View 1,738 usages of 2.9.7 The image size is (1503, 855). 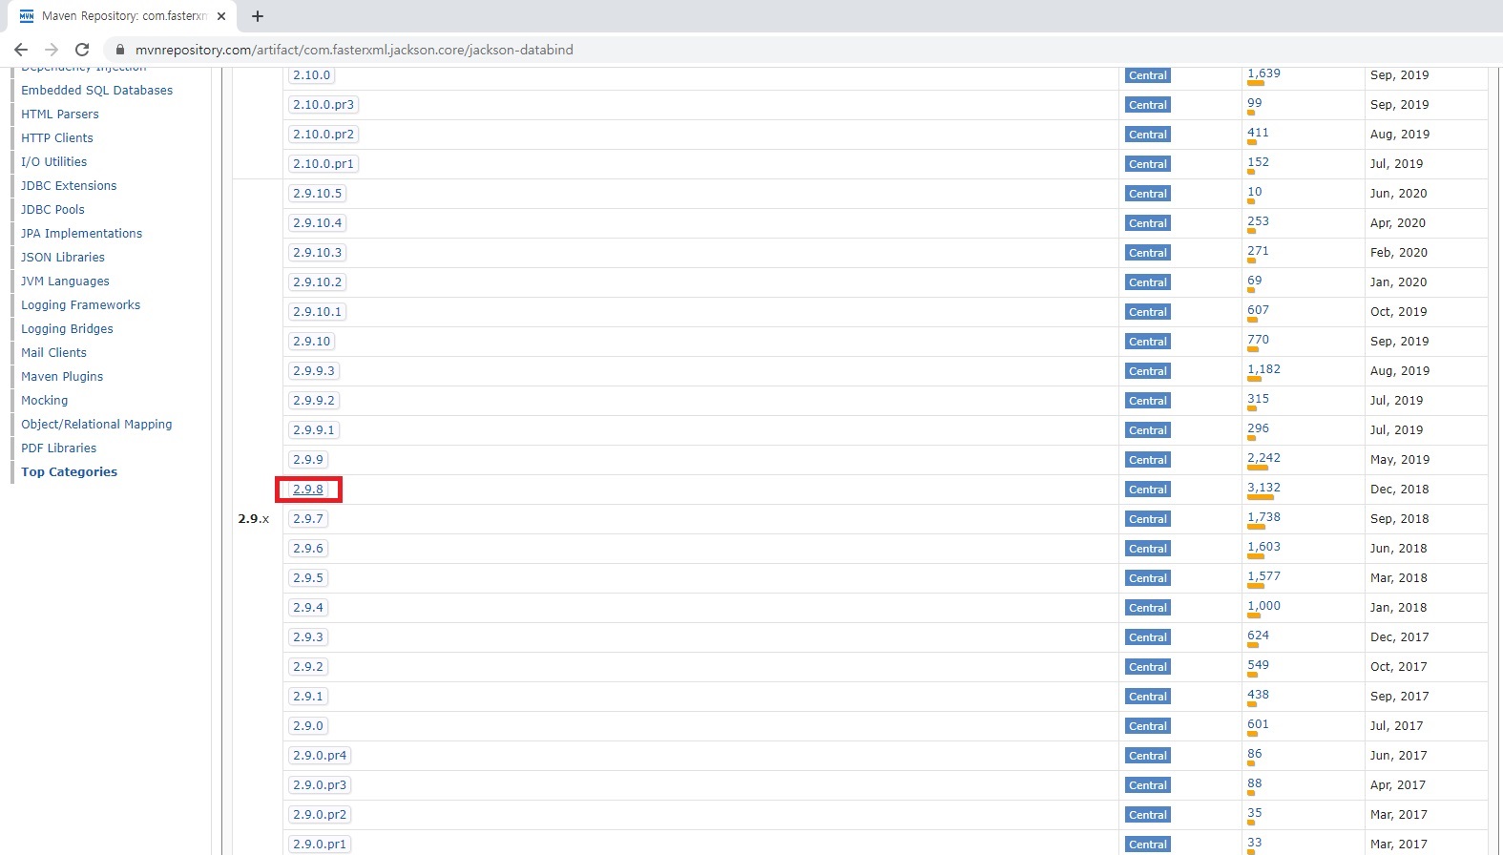(1263, 517)
